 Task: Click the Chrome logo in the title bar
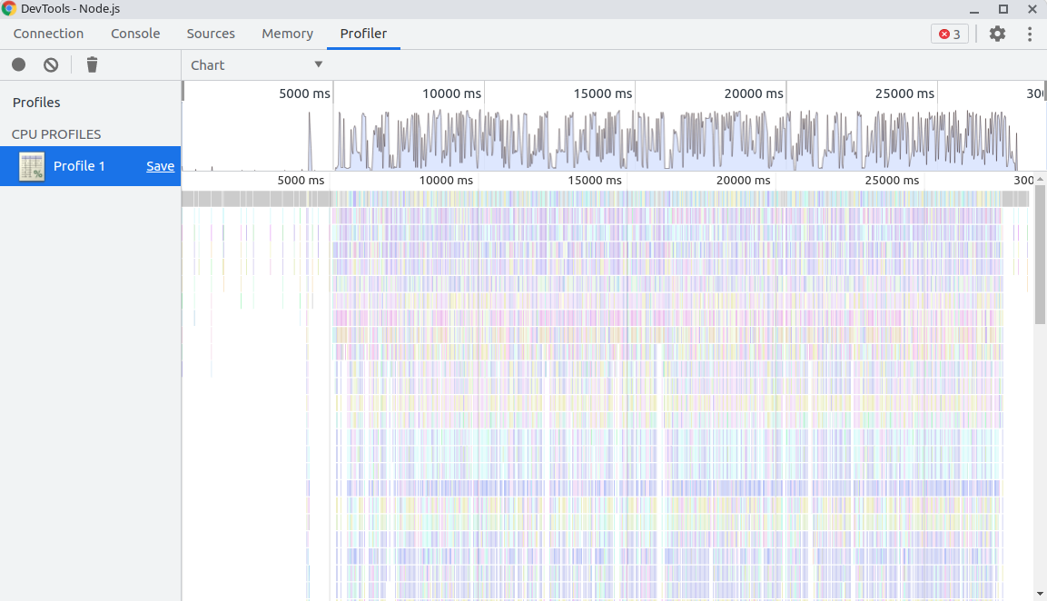pos(9,9)
